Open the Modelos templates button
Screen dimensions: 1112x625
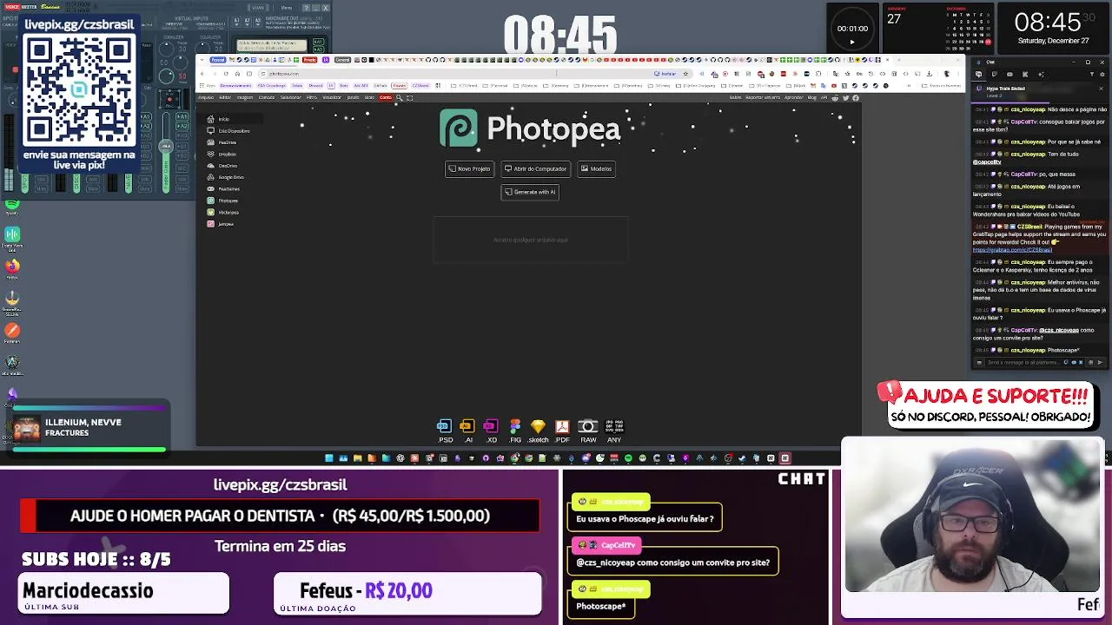596,168
